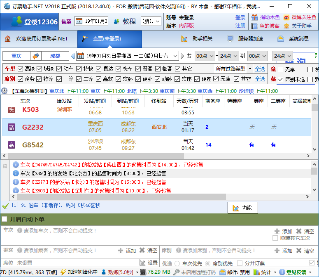
Task: Open 助手相关 menu
Action: (x=196, y=39)
